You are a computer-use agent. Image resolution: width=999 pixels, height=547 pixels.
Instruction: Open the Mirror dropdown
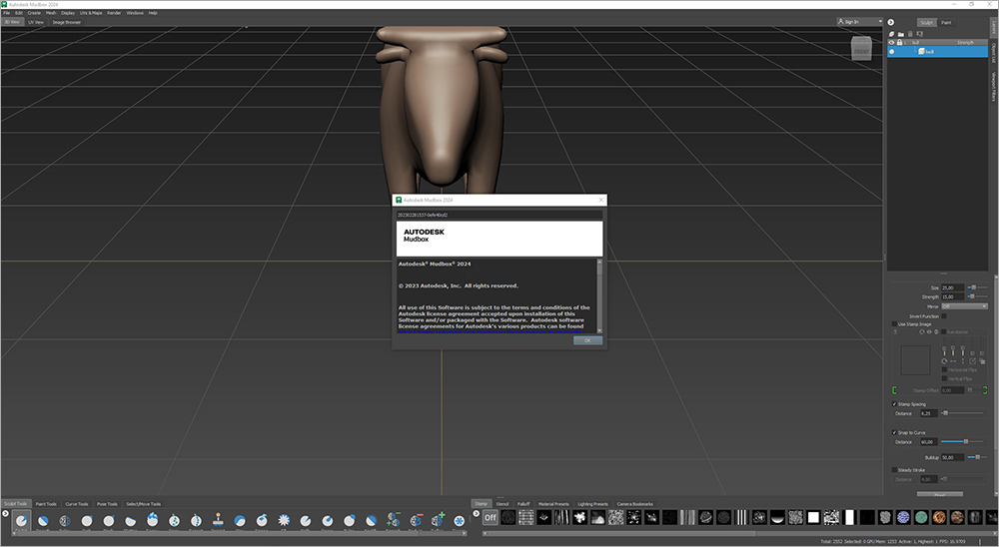coord(963,305)
